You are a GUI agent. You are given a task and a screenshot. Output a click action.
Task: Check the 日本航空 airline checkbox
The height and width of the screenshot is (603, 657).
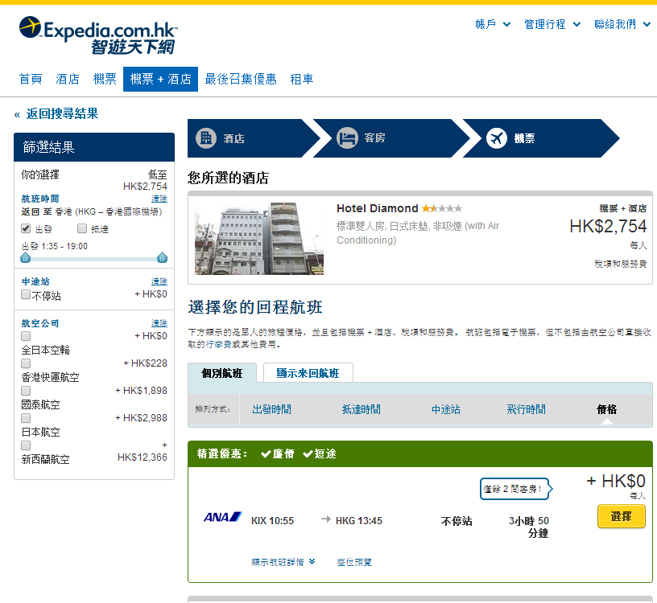[26, 418]
